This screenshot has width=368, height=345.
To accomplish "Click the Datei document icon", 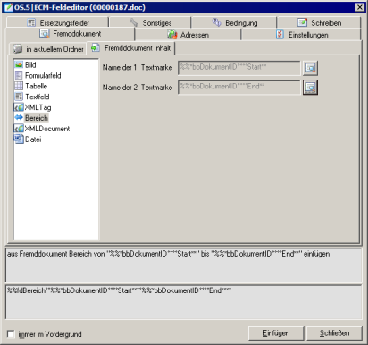I will (x=19, y=139).
